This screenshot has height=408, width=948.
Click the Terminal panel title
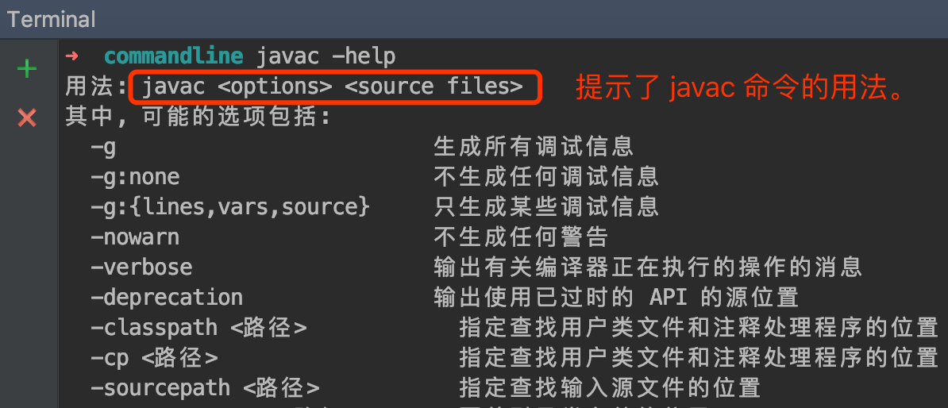click(x=52, y=19)
